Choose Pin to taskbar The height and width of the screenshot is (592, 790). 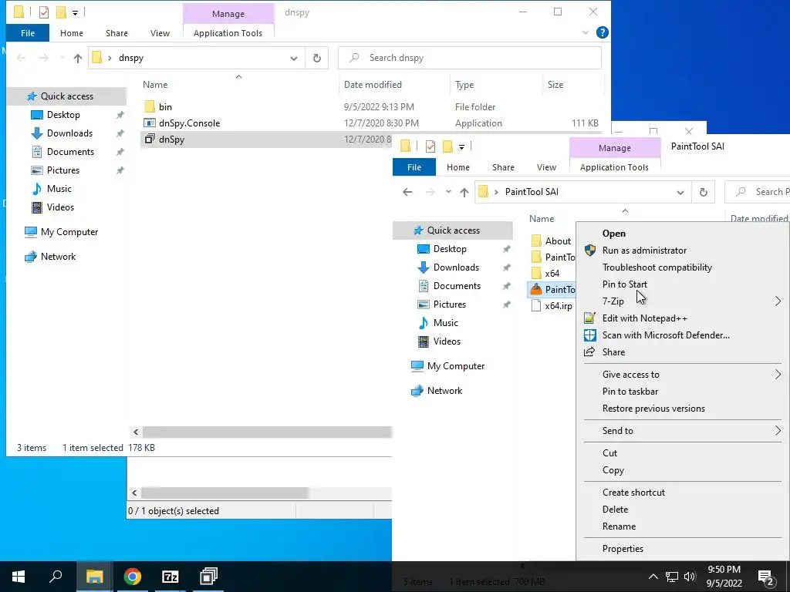(x=630, y=392)
